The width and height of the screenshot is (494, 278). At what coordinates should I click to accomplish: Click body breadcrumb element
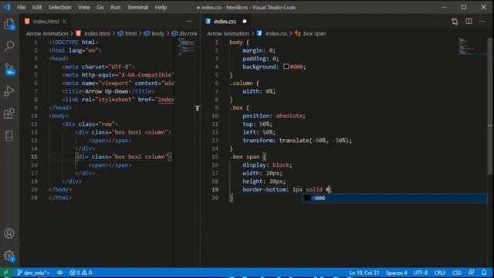pos(154,33)
